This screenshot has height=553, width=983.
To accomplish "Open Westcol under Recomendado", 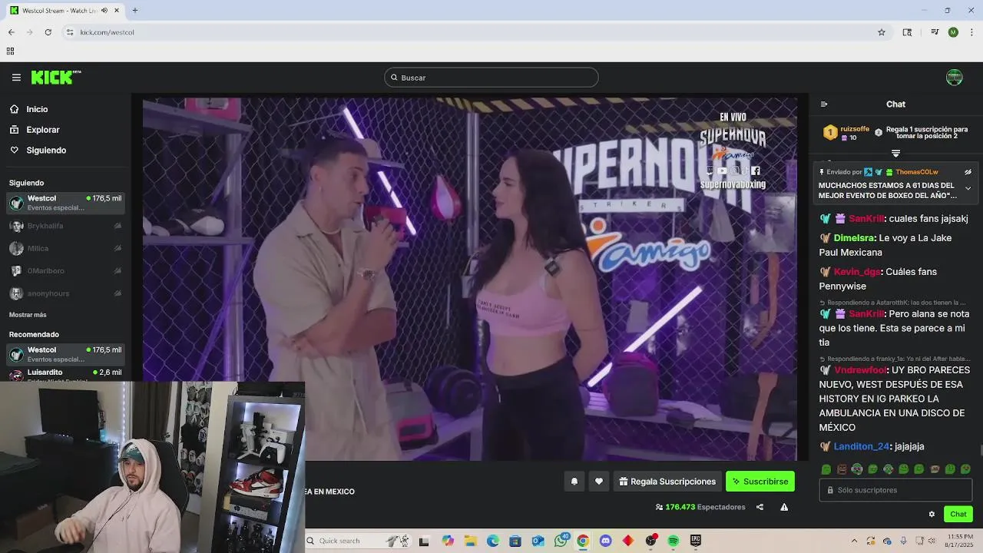I will [65, 354].
